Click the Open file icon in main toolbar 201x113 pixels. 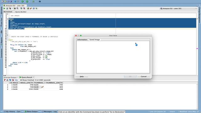pos(5,1)
